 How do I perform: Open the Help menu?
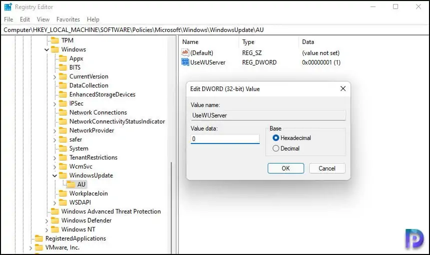93,19
